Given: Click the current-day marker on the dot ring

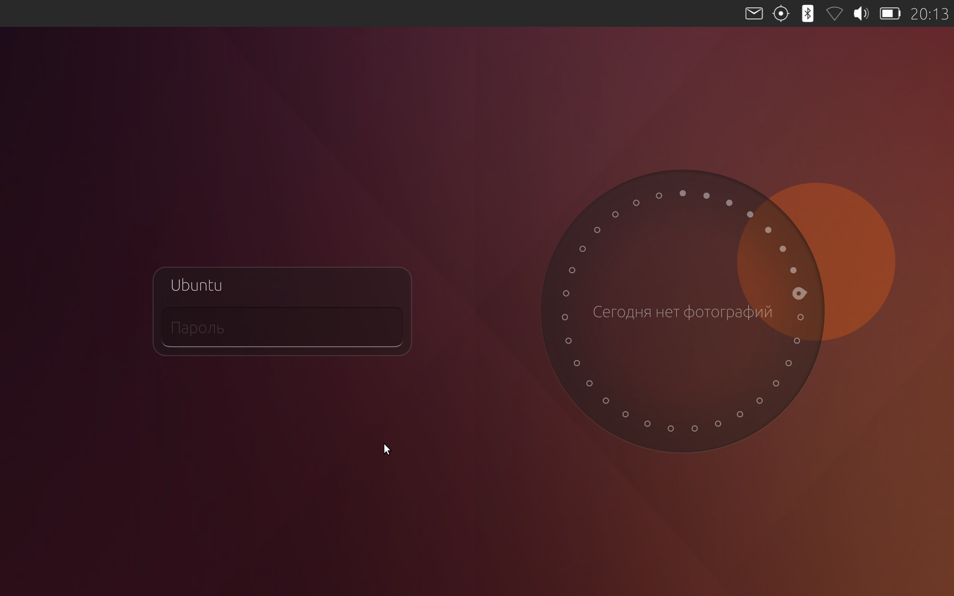Looking at the screenshot, I should click(x=798, y=294).
